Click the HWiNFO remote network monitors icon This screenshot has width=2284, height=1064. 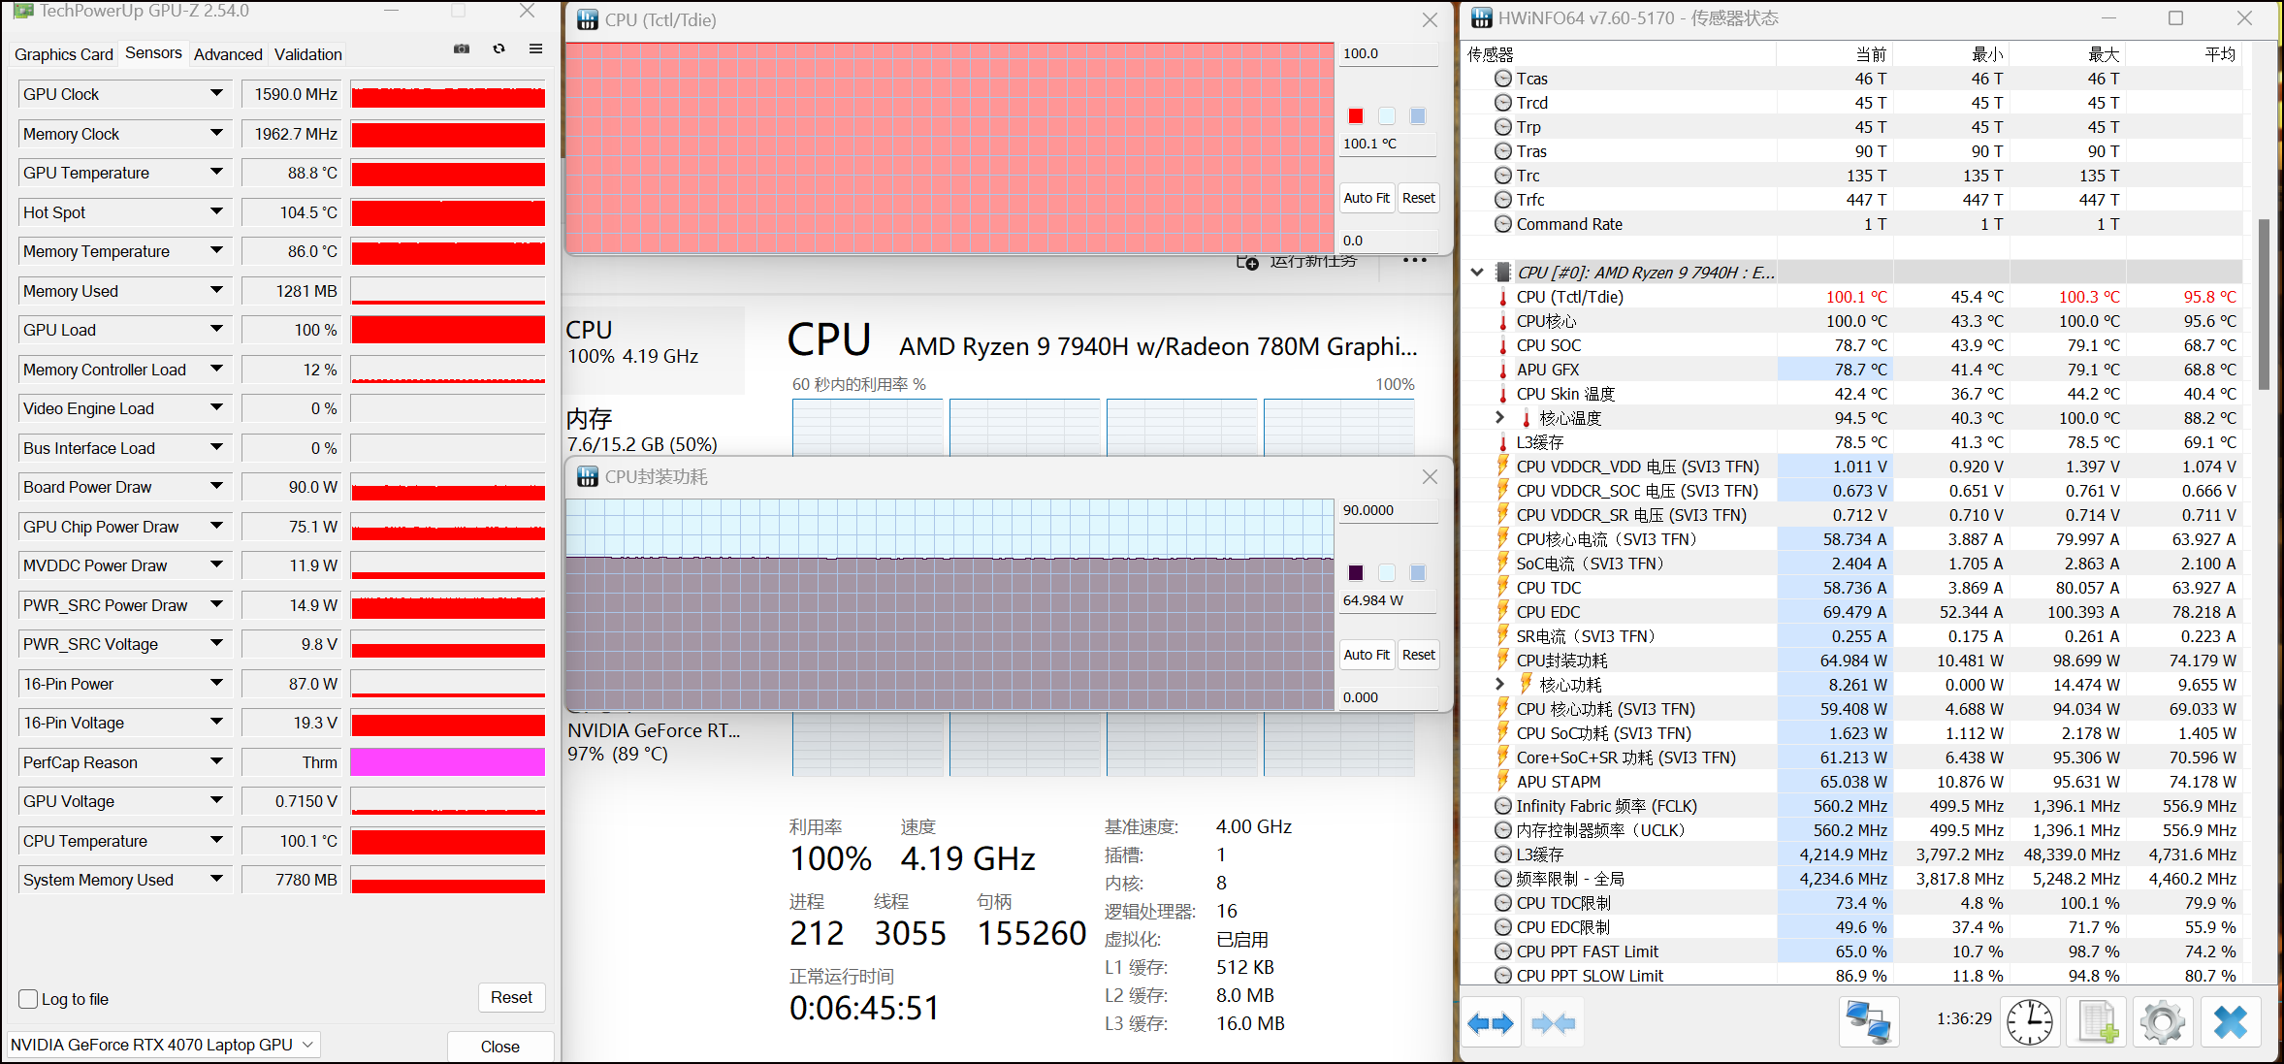1868,1023
